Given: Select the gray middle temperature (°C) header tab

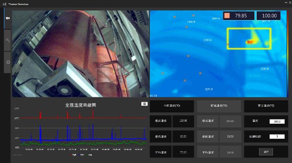Looking at the screenshot, I should point(219,106).
